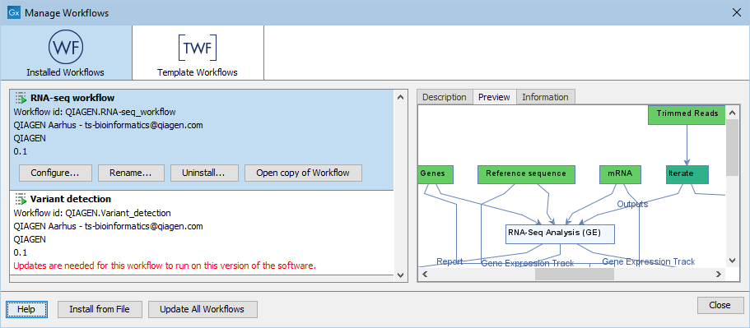
Task: Click the preview right scroll arrow
Action: pos(719,274)
